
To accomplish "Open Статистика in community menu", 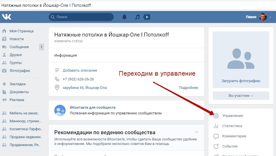I will tap(232, 126).
